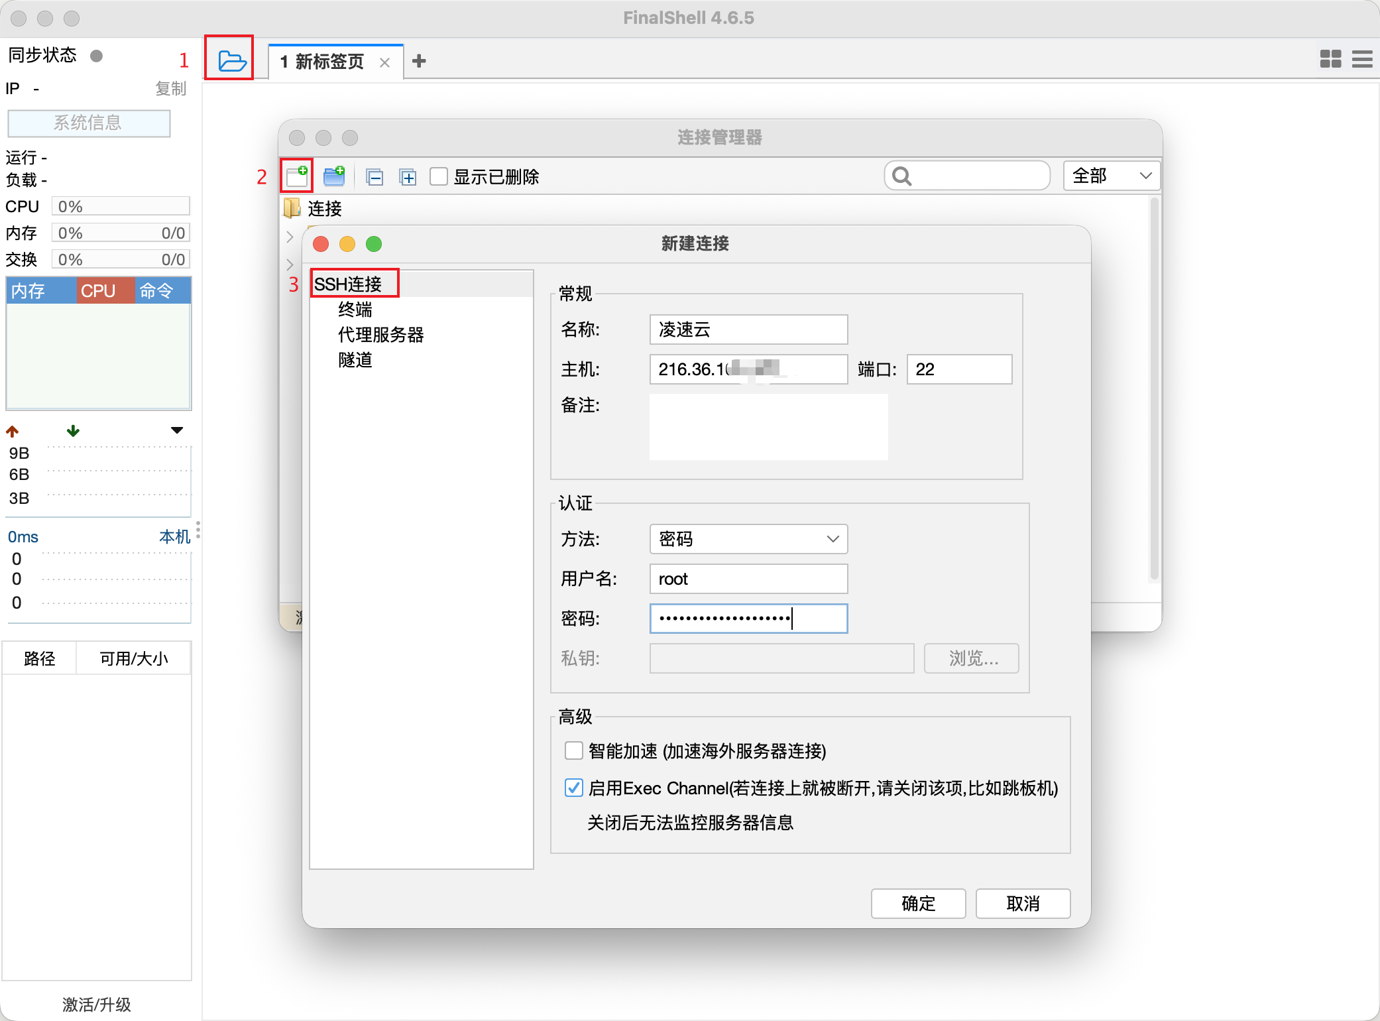Add a new tab with the plus icon
Viewport: 1380px width, 1021px height.
tap(419, 61)
